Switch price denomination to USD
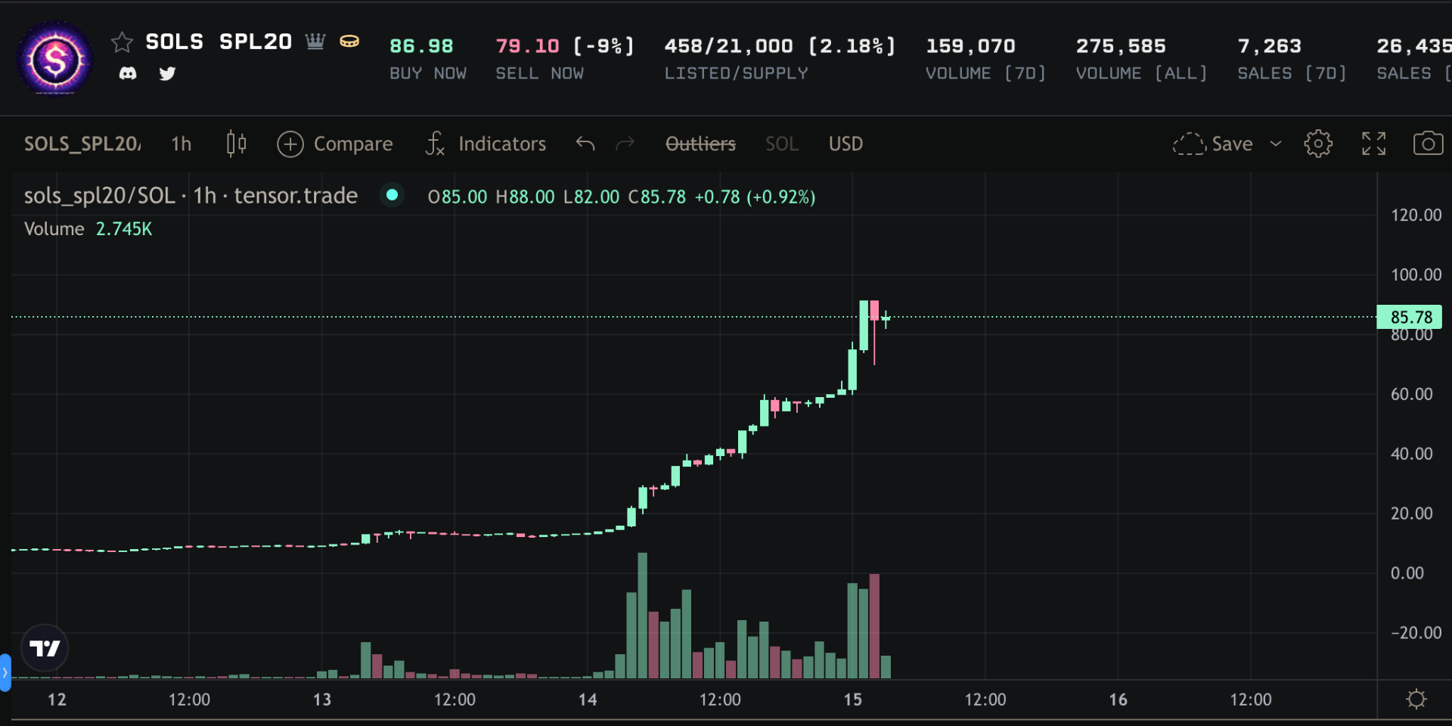This screenshot has width=1452, height=726. [845, 144]
